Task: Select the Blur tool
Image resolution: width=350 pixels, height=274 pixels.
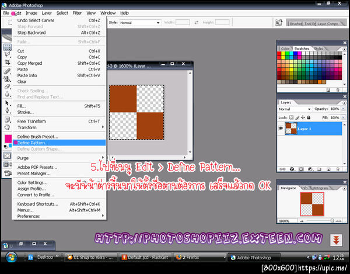Action: point(7,93)
